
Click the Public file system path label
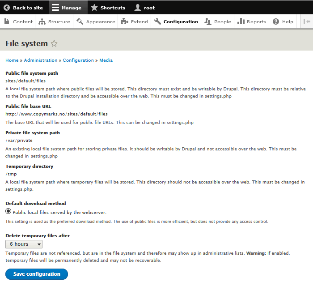click(x=32, y=73)
